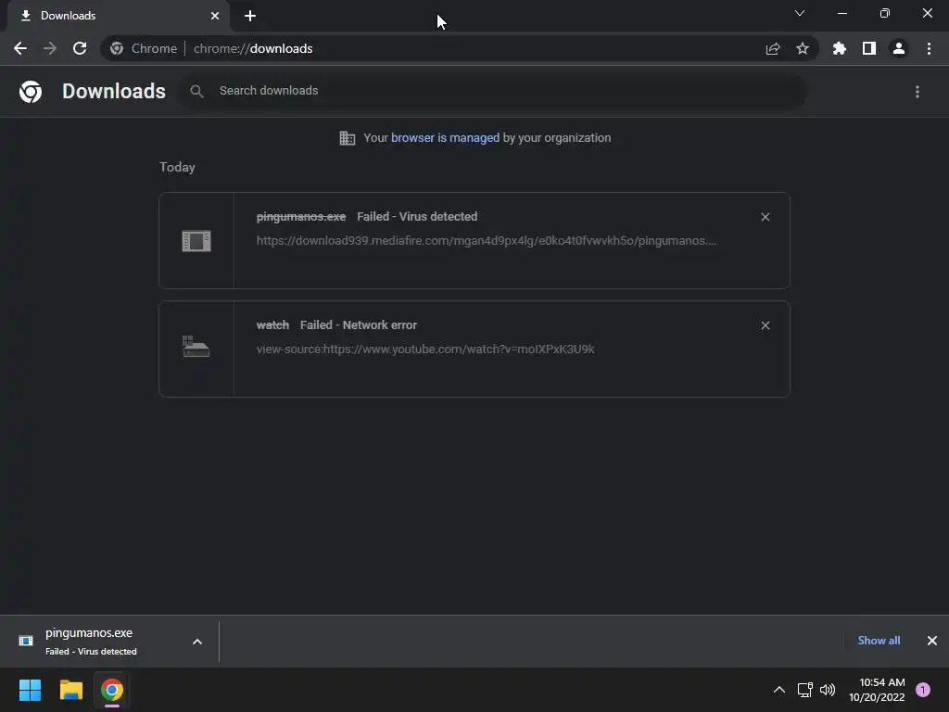The height and width of the screenshot is (712, 949).
Task: Open volume control tray icon
Action: (828, 690)
